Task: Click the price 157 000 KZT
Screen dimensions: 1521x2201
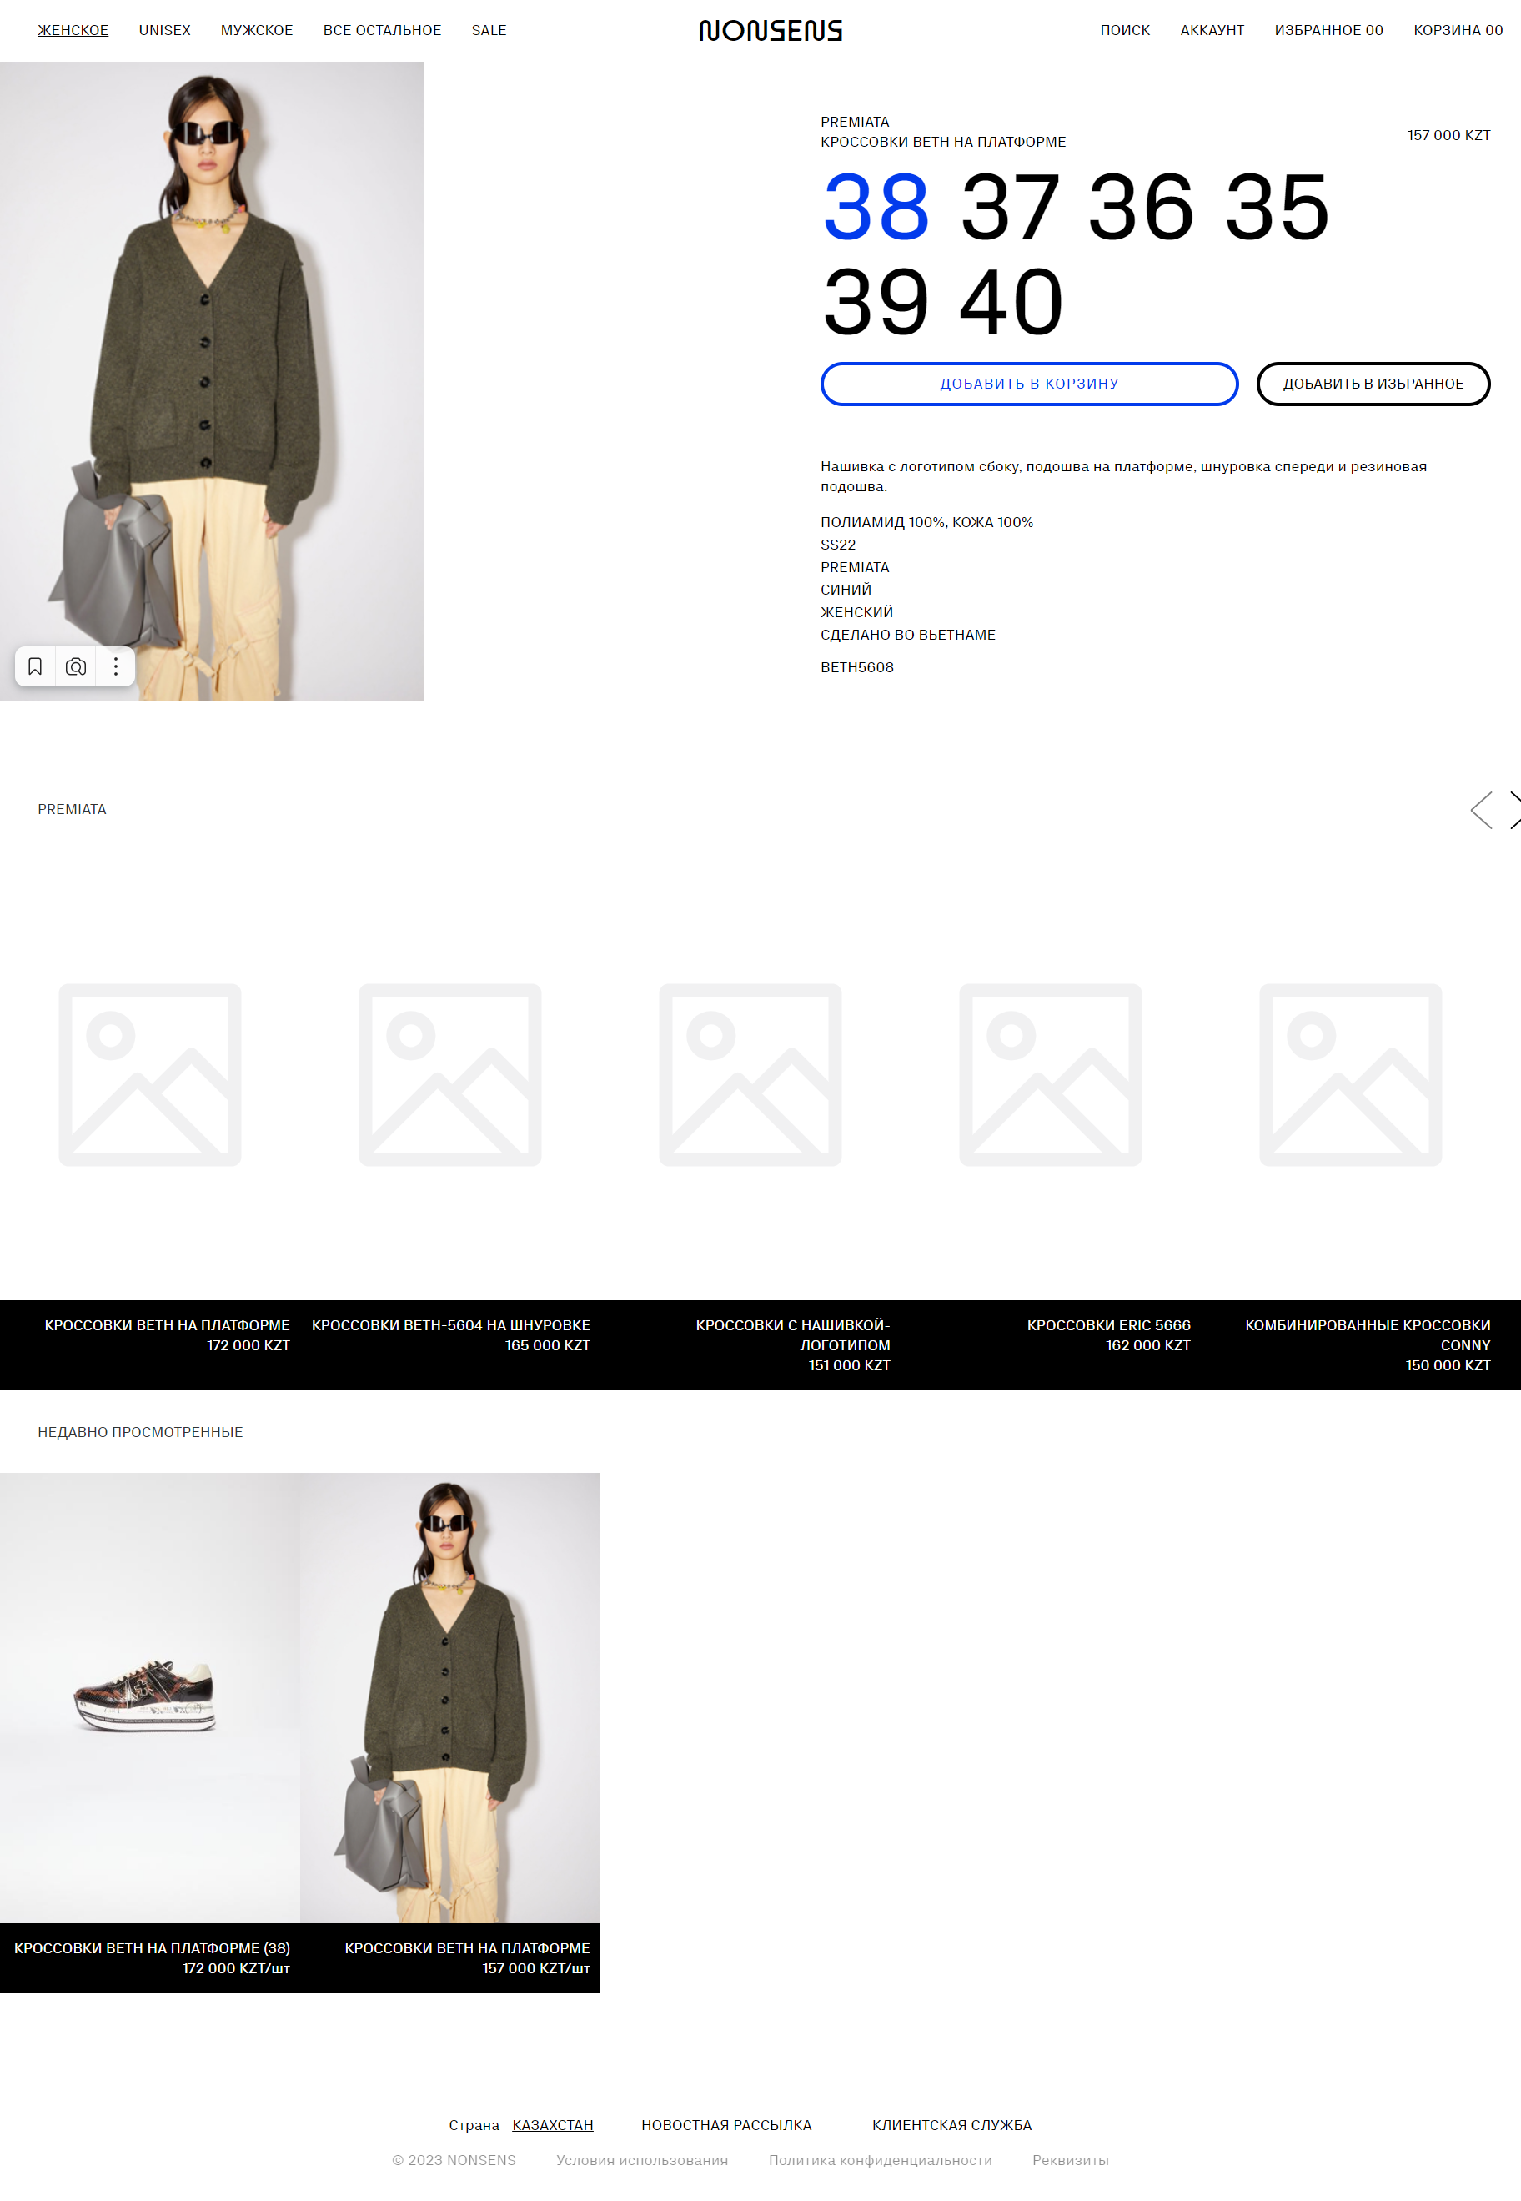Action: coord(1448,135)
